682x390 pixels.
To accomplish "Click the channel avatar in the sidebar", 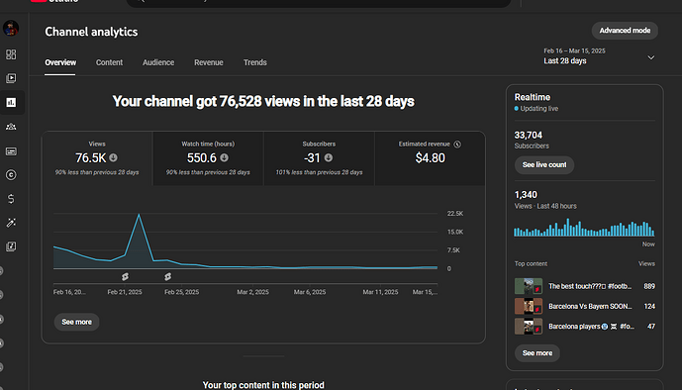I will 11,29.
